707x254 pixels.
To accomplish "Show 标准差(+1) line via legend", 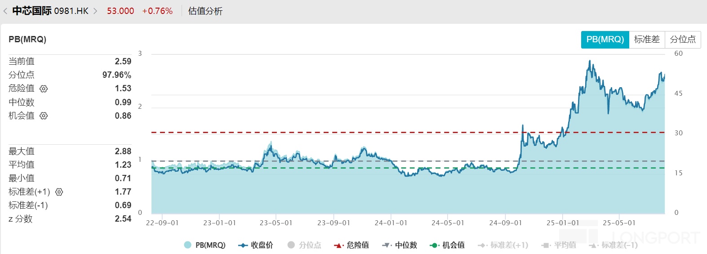I will pyautogui.click(x=503, y=245).
